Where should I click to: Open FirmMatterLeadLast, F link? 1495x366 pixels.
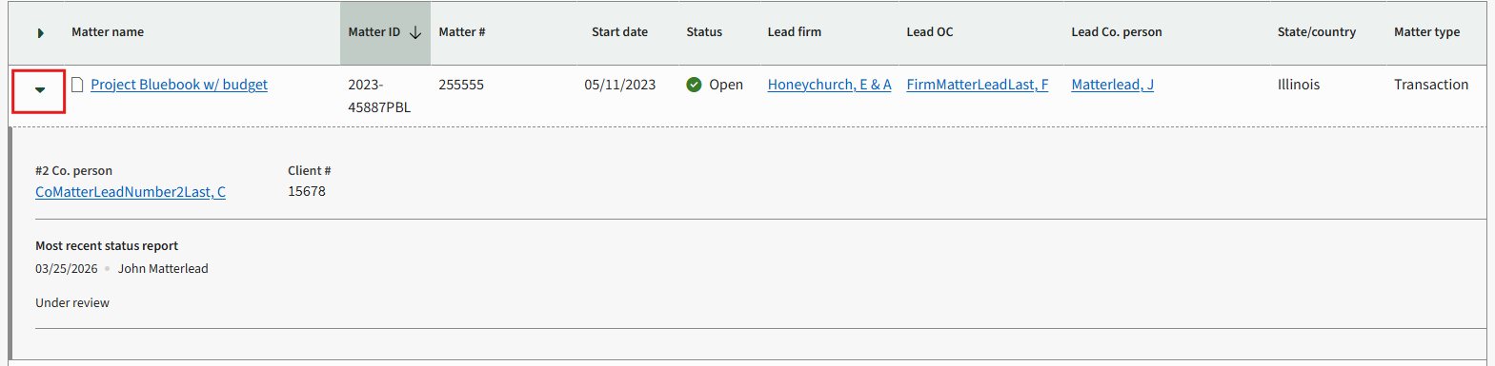[x=977, y=85]
